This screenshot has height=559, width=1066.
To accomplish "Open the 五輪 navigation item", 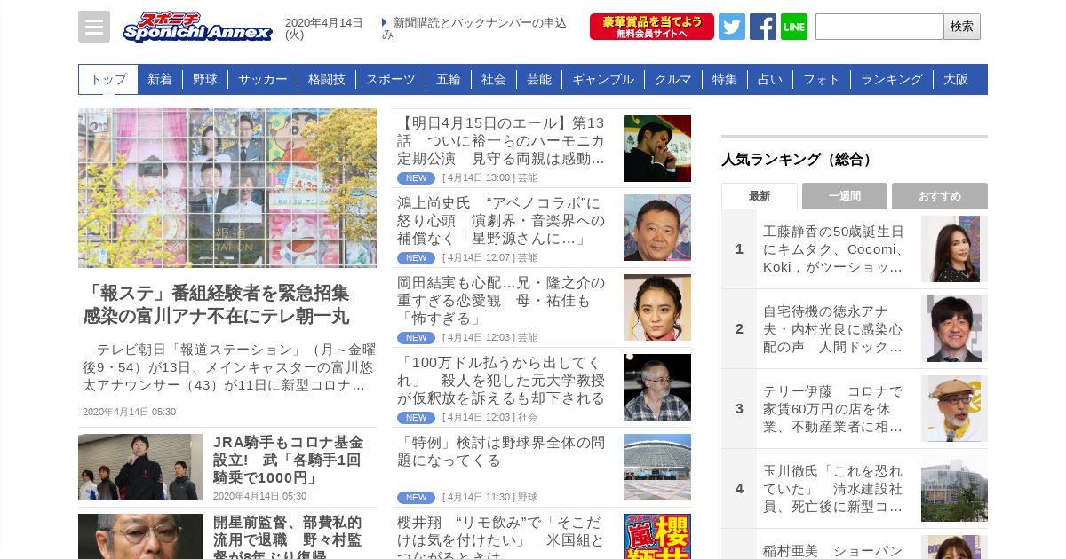I will click(449, 79).
